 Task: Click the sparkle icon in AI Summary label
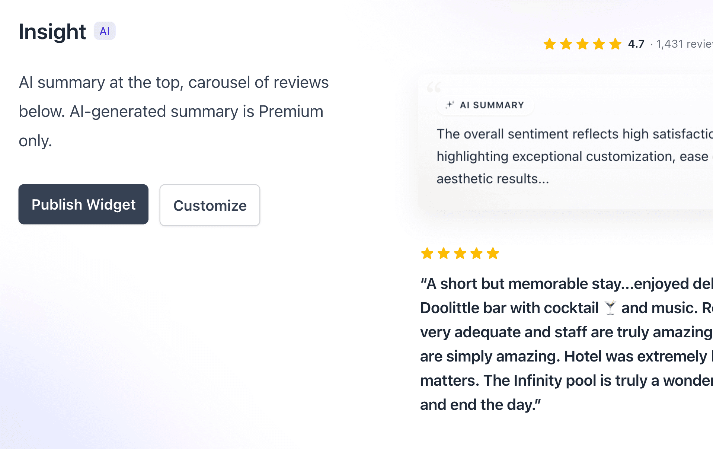click(x=450, y=105)
